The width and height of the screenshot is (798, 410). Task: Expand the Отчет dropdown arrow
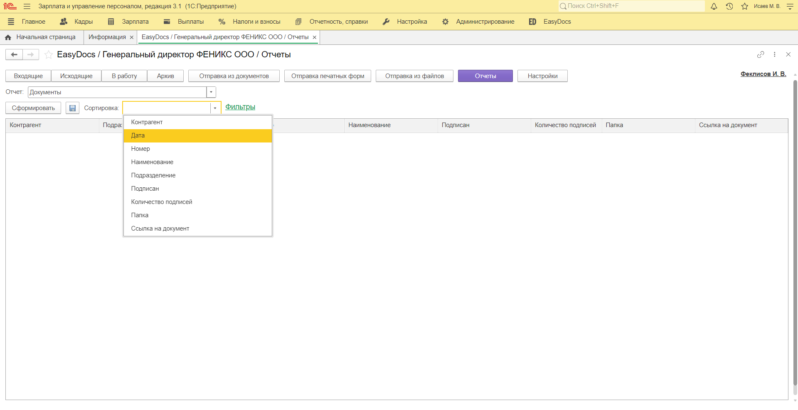point(211,92)
